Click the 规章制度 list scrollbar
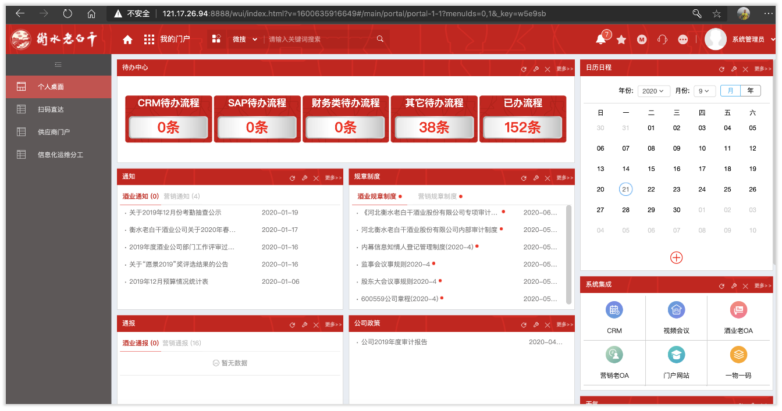Screen dimensions: 782x411 [x=569, y=254]
